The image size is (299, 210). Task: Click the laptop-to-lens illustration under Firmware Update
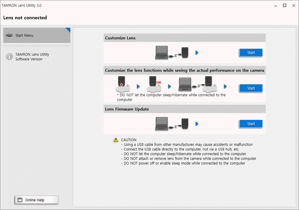pos(172,124)
